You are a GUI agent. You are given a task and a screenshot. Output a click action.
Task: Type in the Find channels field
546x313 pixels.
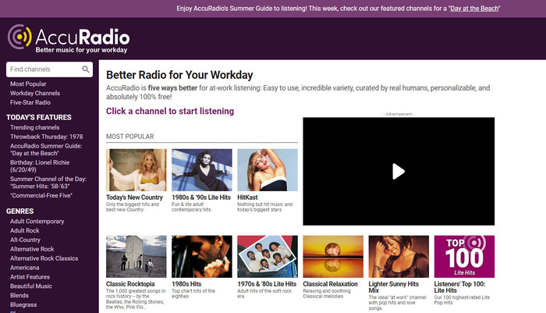click(x=43, y=69)
